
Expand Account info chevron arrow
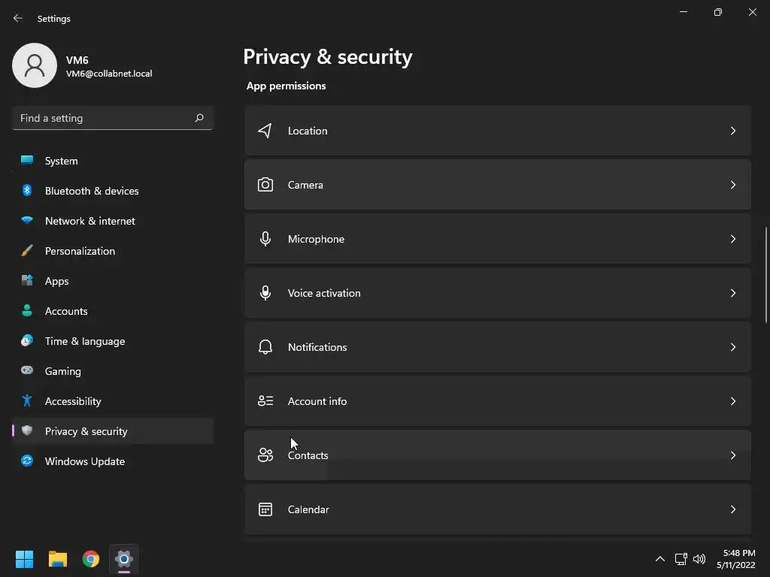[x=732, y=401]
